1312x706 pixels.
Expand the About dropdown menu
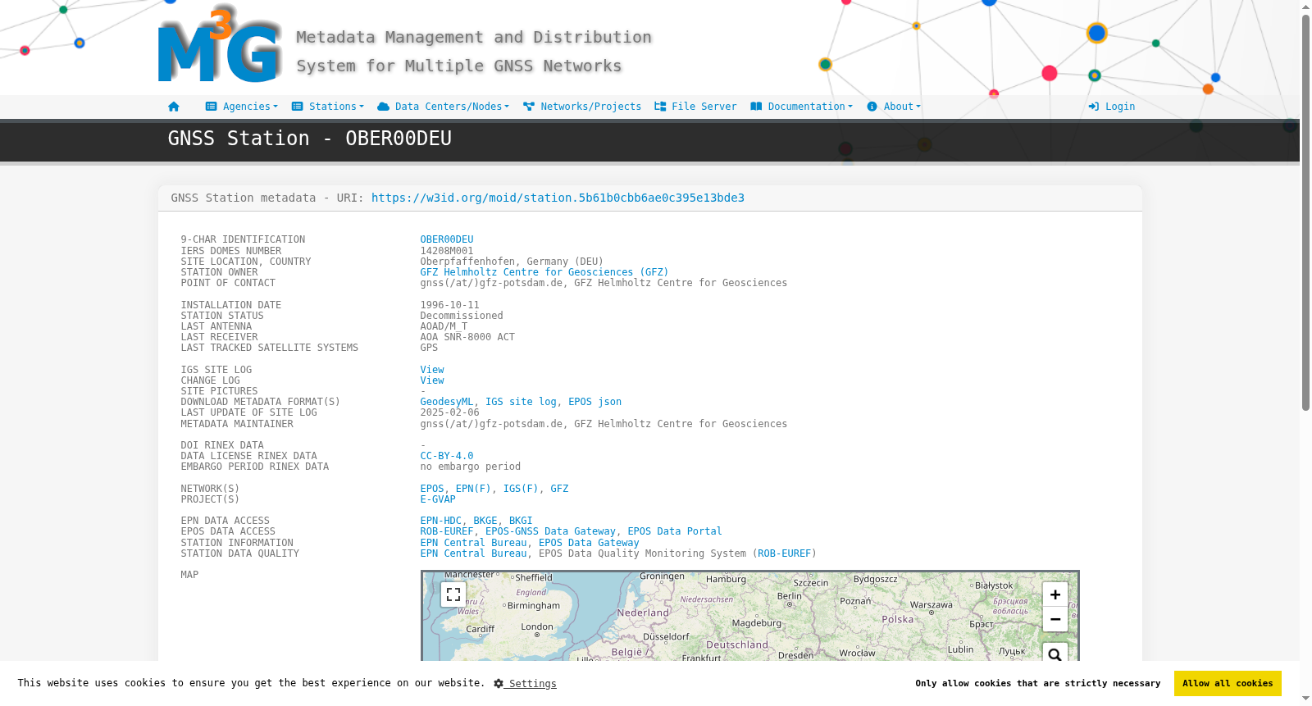[x=894, y=107]
